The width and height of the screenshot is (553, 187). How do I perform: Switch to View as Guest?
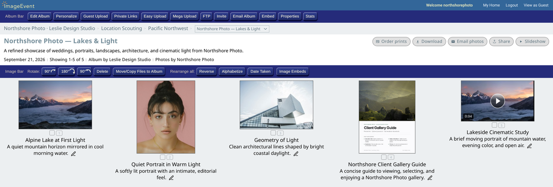536,5
